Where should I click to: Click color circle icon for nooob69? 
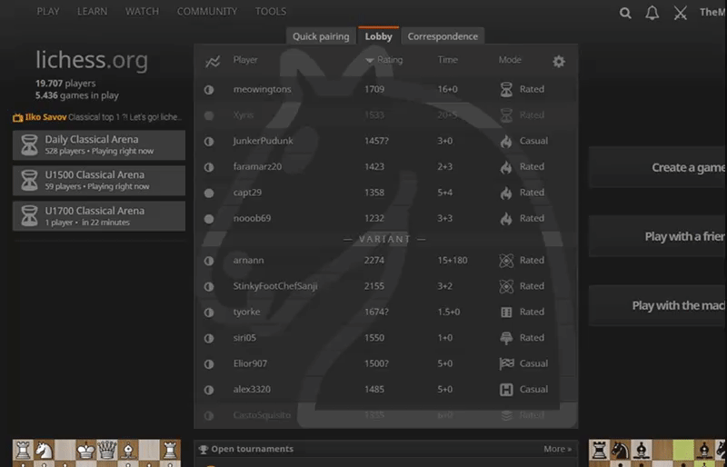(209, 218)
